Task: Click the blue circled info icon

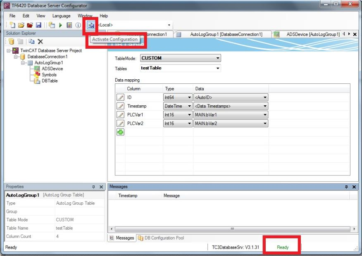Action: coord(78,25)
